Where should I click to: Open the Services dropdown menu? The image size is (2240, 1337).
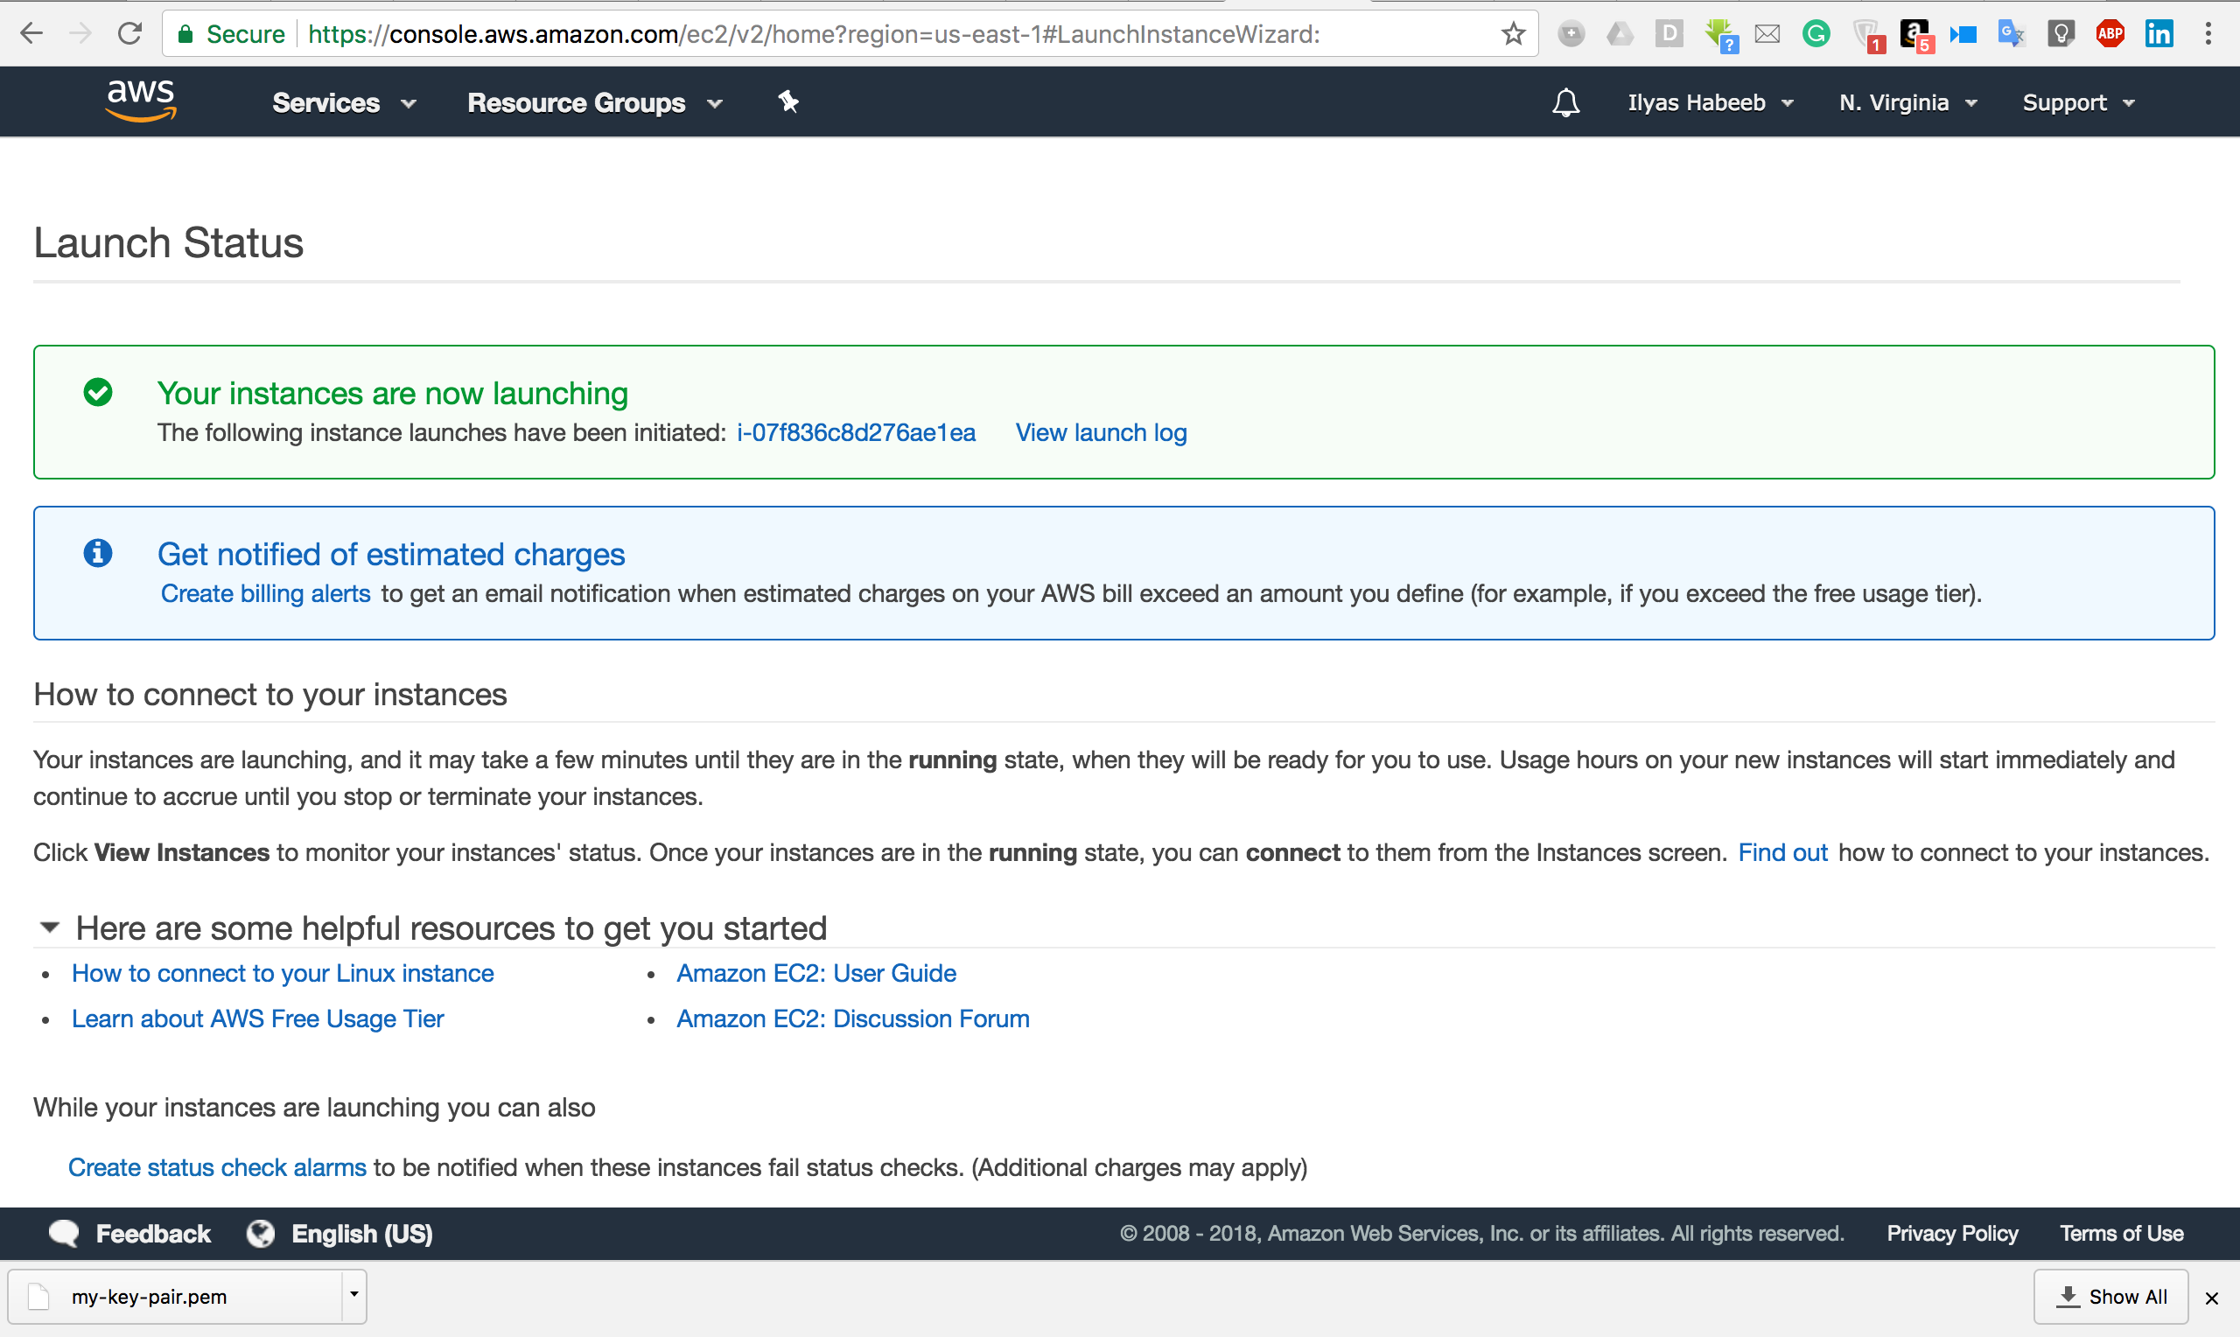(343, 102)
